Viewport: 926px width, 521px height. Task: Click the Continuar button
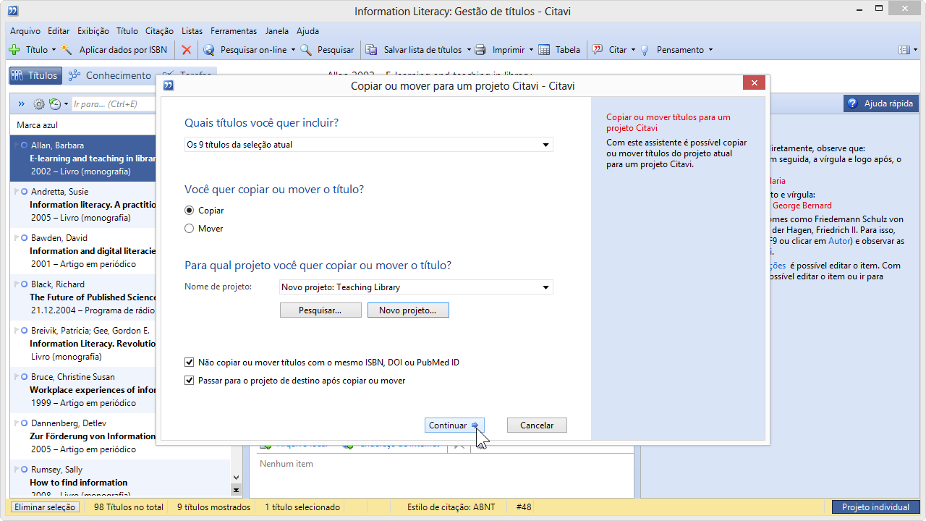(x=454, y=425)
